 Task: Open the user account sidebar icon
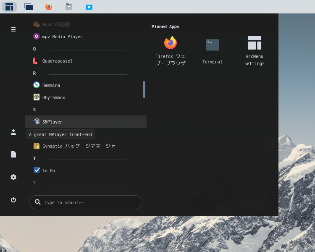[13, 132]
